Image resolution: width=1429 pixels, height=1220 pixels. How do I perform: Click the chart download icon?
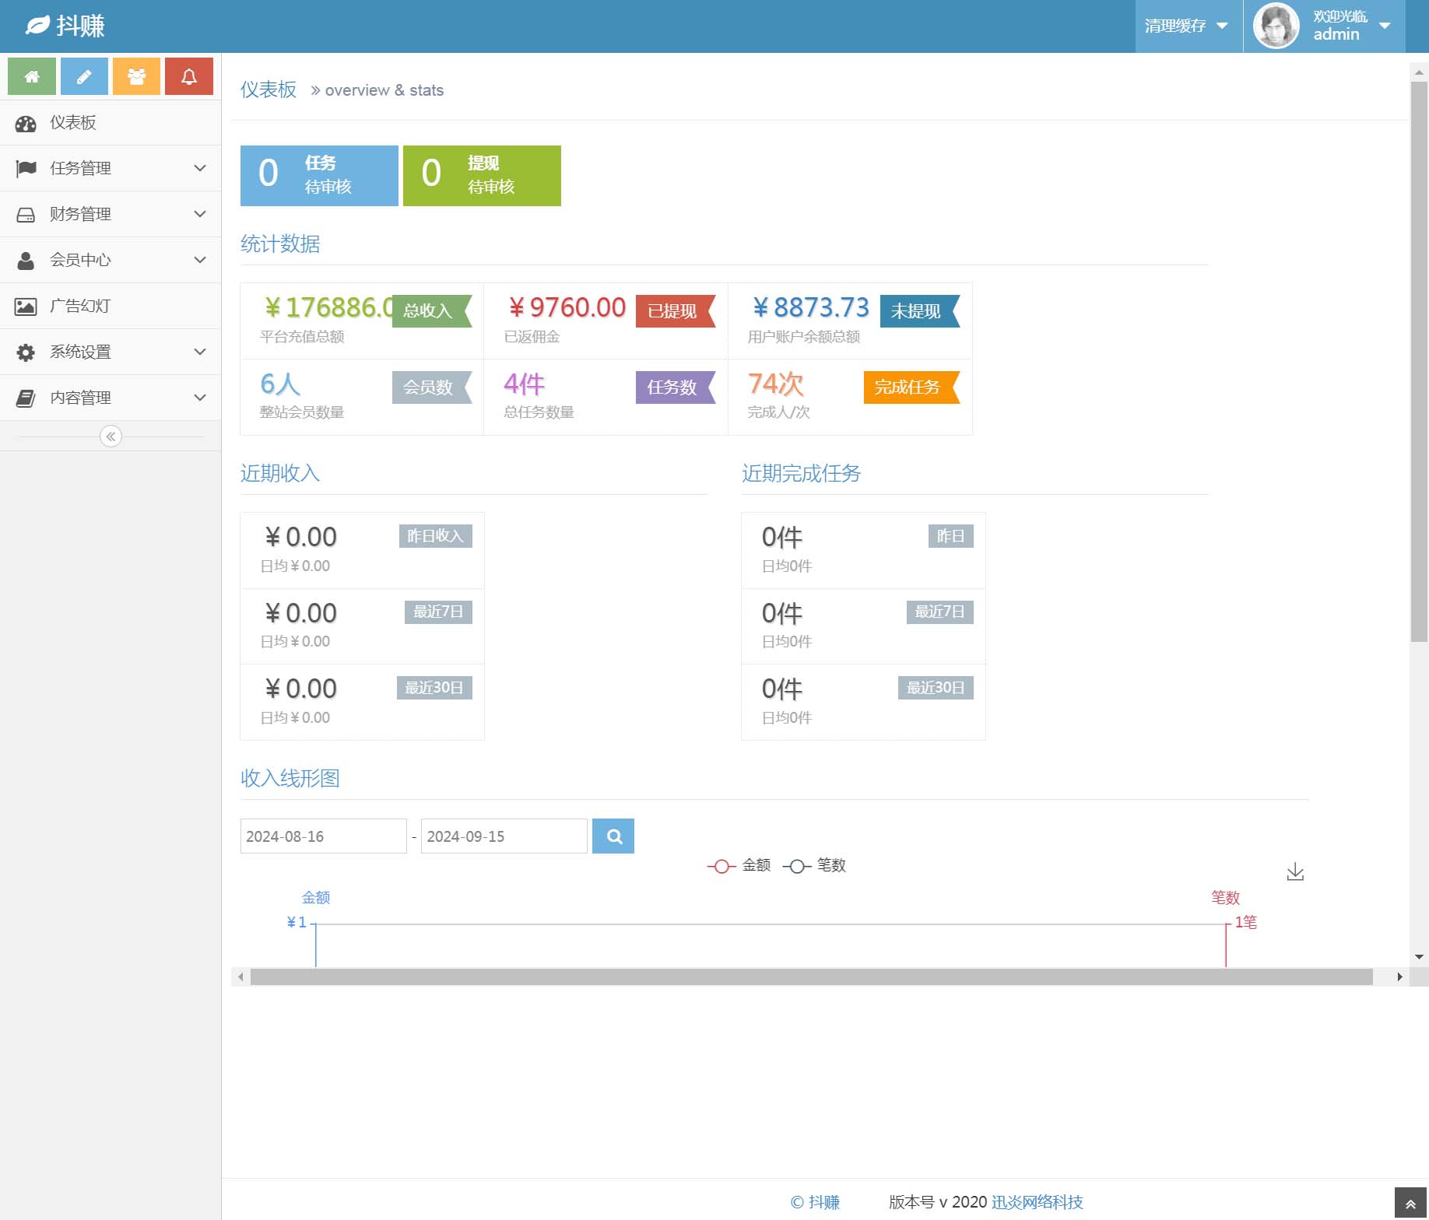point(1295,871)
